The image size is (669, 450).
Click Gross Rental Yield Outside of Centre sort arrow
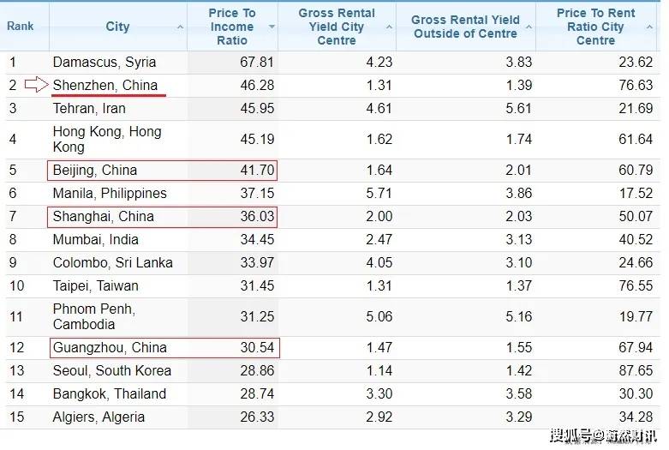tap(529, 27)
